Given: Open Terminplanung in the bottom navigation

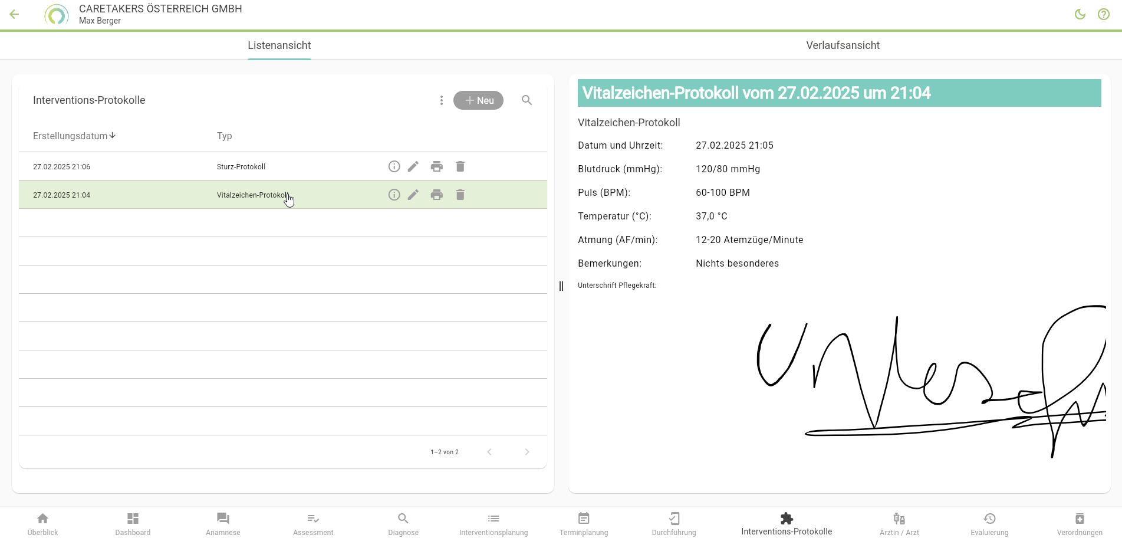Looking at the screenshot, I should (x=583, y=524).
